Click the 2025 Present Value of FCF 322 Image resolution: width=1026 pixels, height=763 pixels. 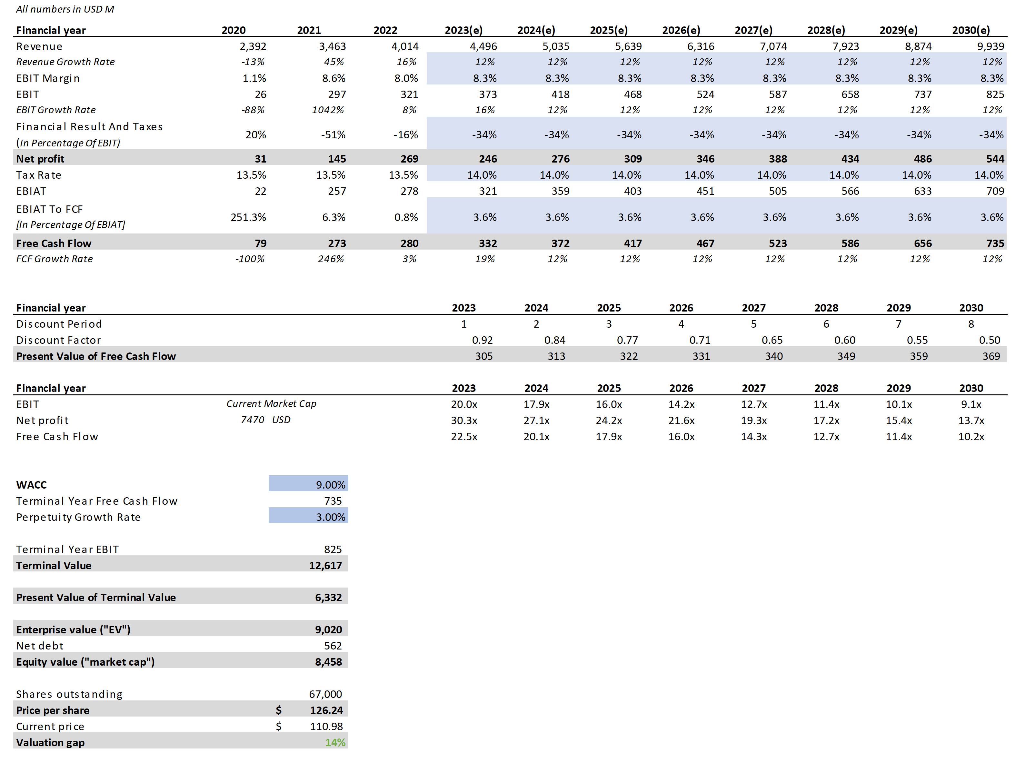click(x=629, y=356)
